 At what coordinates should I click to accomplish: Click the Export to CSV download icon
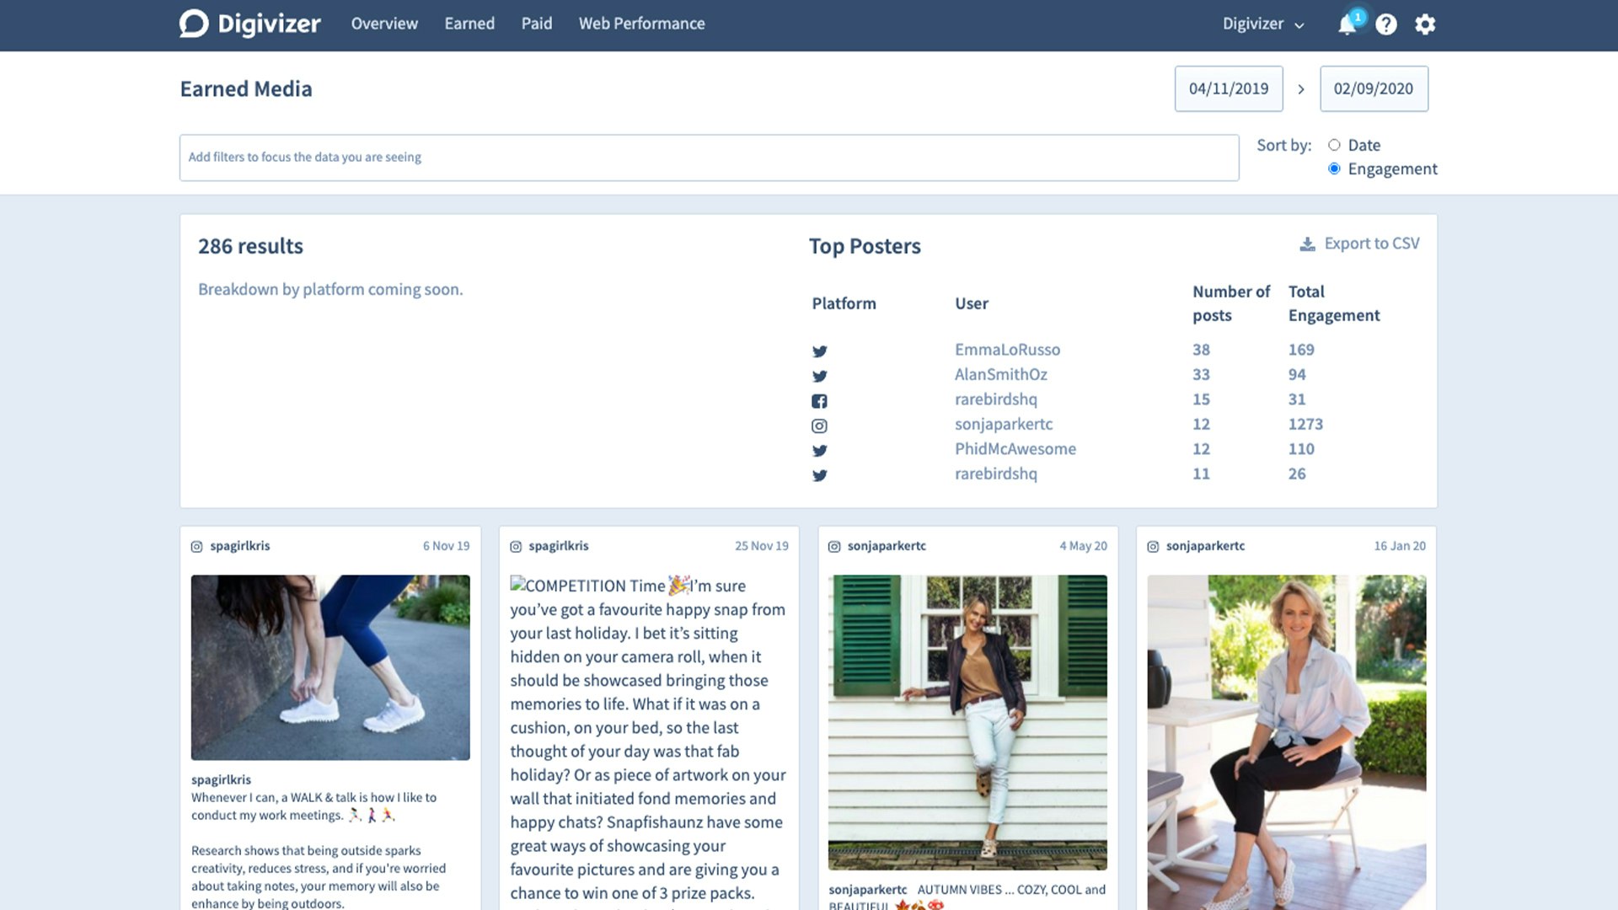(1307, 244)
